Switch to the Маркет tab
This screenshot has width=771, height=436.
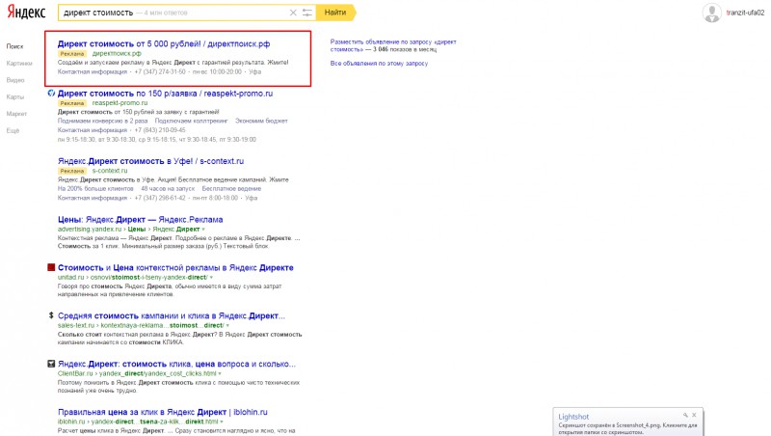[16, 114]
